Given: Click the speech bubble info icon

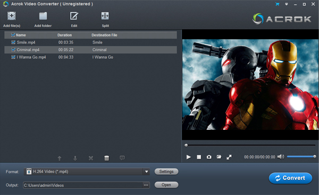Looking at the screenshot, I should pyautogui.click(x=122, y=158).
